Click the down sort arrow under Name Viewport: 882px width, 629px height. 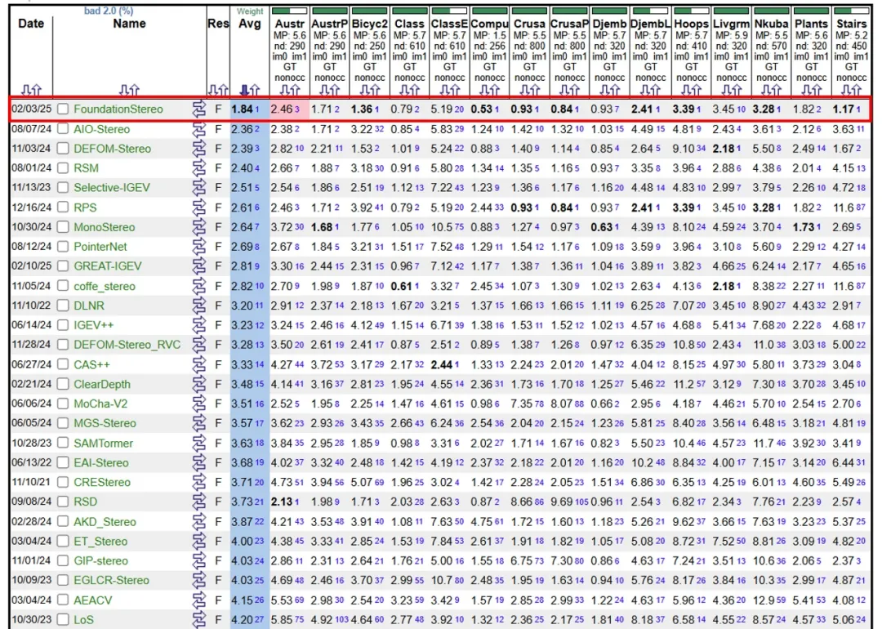click(124, 90)
